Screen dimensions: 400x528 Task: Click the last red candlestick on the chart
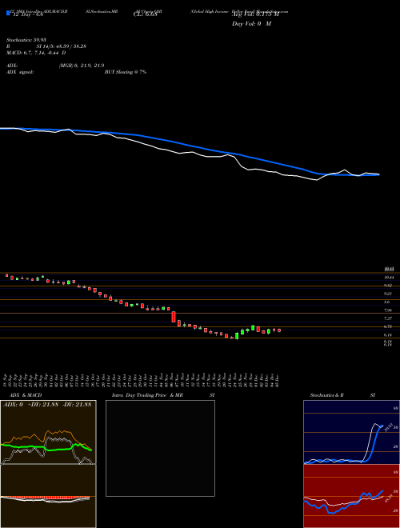279,330
